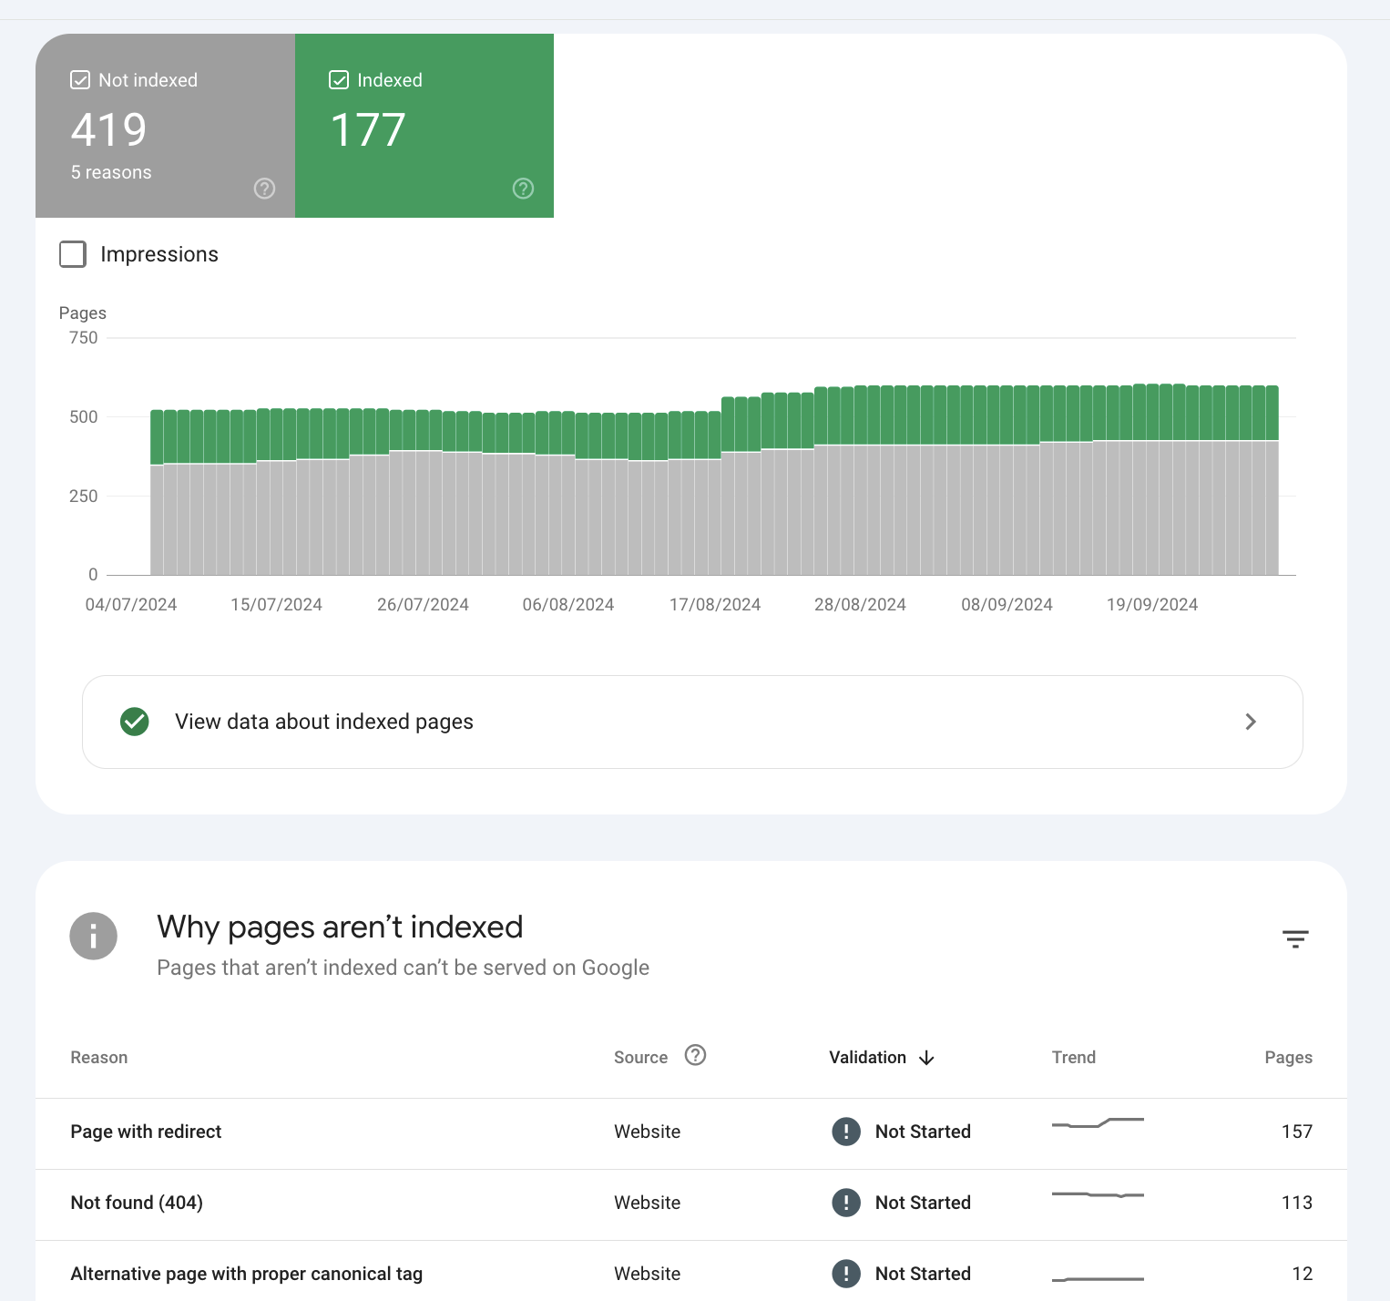Open the table filter icon
Screen dimensions: 1390x1301
point(1295,939)
